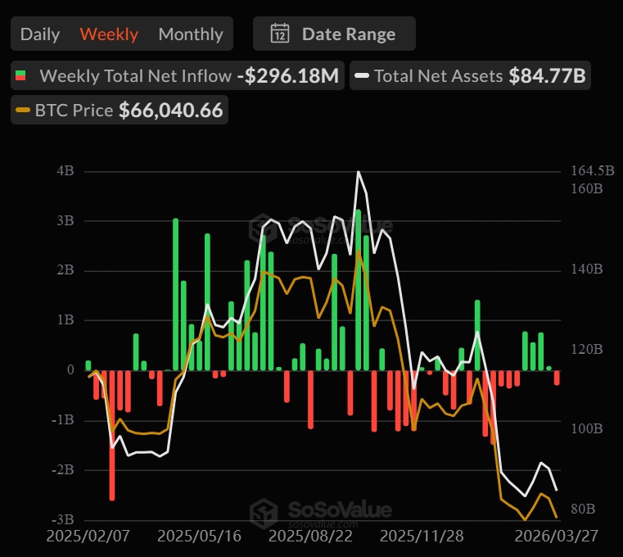
Task: Click the green-red Net Inflow legend icon
Action: tap(22, 76)
